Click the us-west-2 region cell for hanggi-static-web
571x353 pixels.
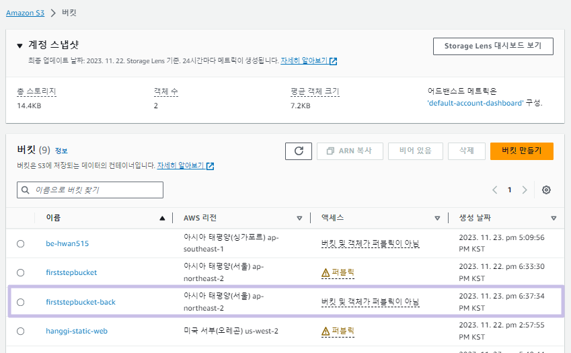(x=231, y=331)
